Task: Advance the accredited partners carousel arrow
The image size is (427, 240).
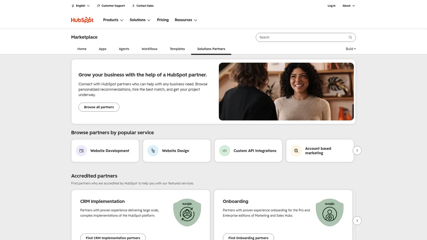Action: click(x=357, y=221)
